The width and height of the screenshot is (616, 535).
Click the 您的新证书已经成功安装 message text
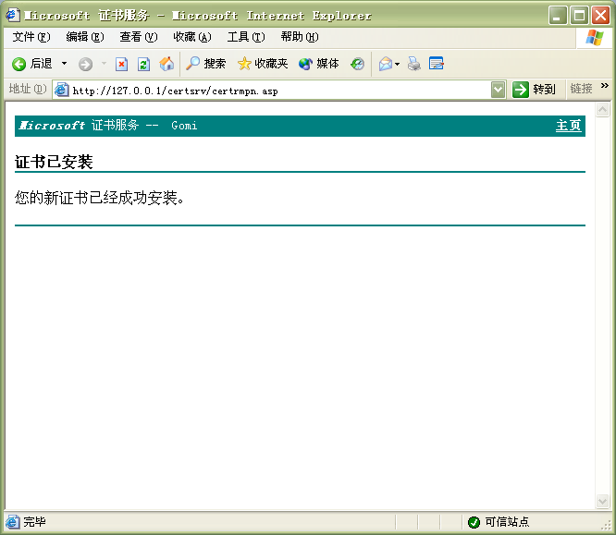tap(100, 198)
